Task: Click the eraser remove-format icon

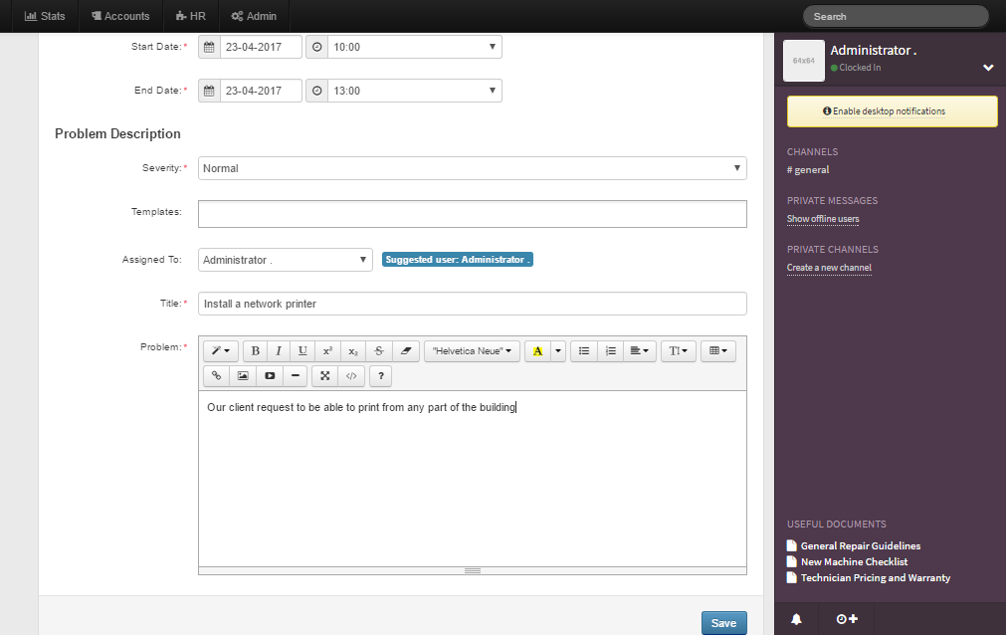Action: click(403, 351)
